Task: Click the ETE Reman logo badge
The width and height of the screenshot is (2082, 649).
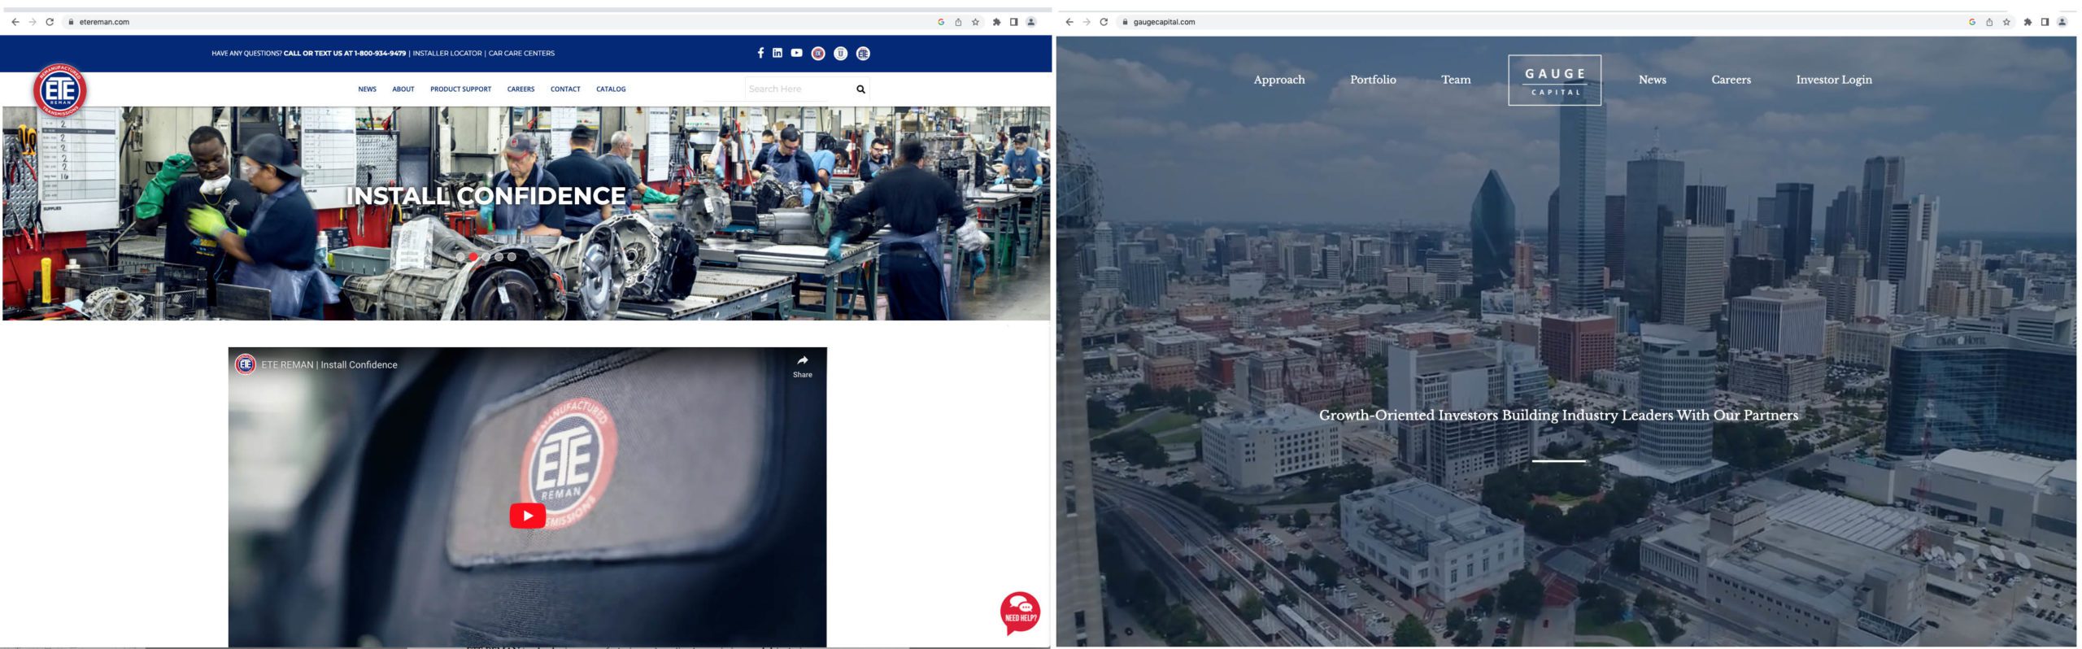Action: 60,90
